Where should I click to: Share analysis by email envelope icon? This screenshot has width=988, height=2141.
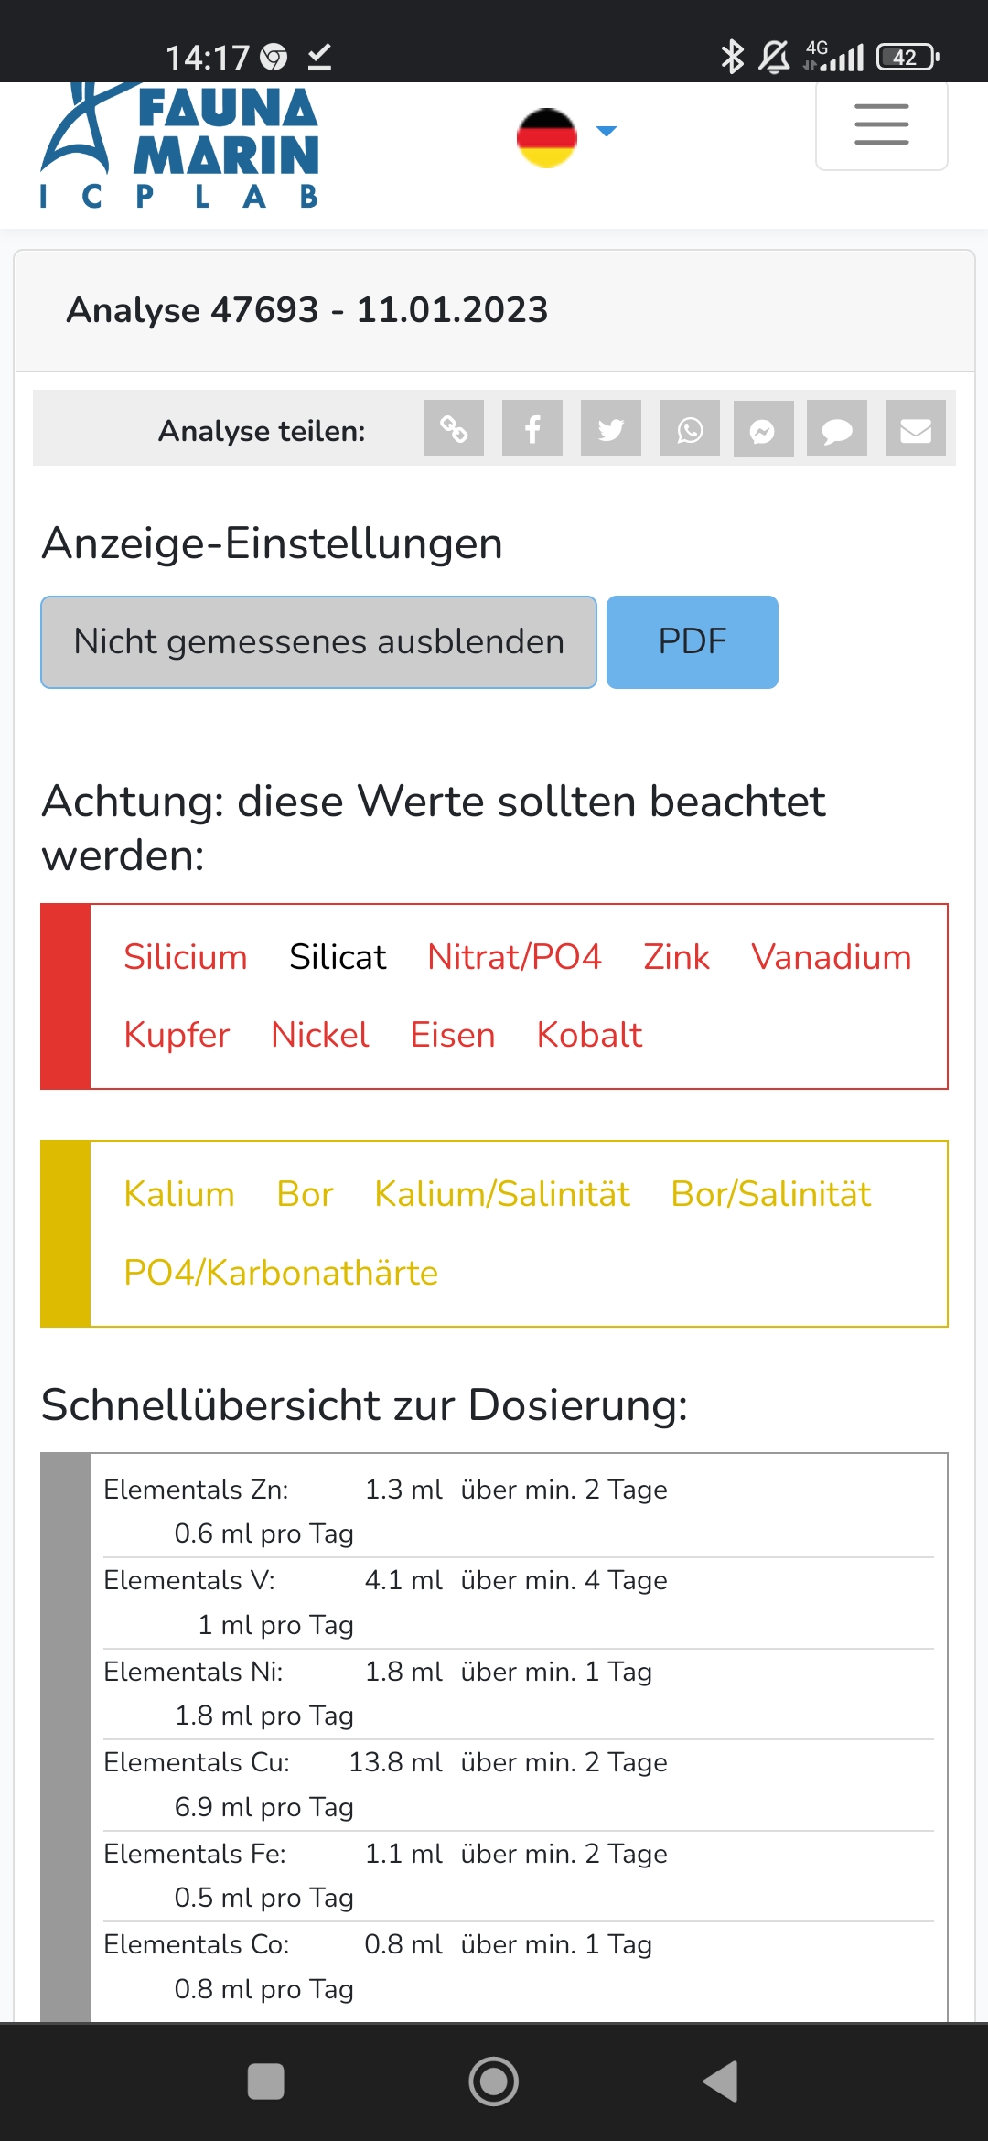(915, 428)
